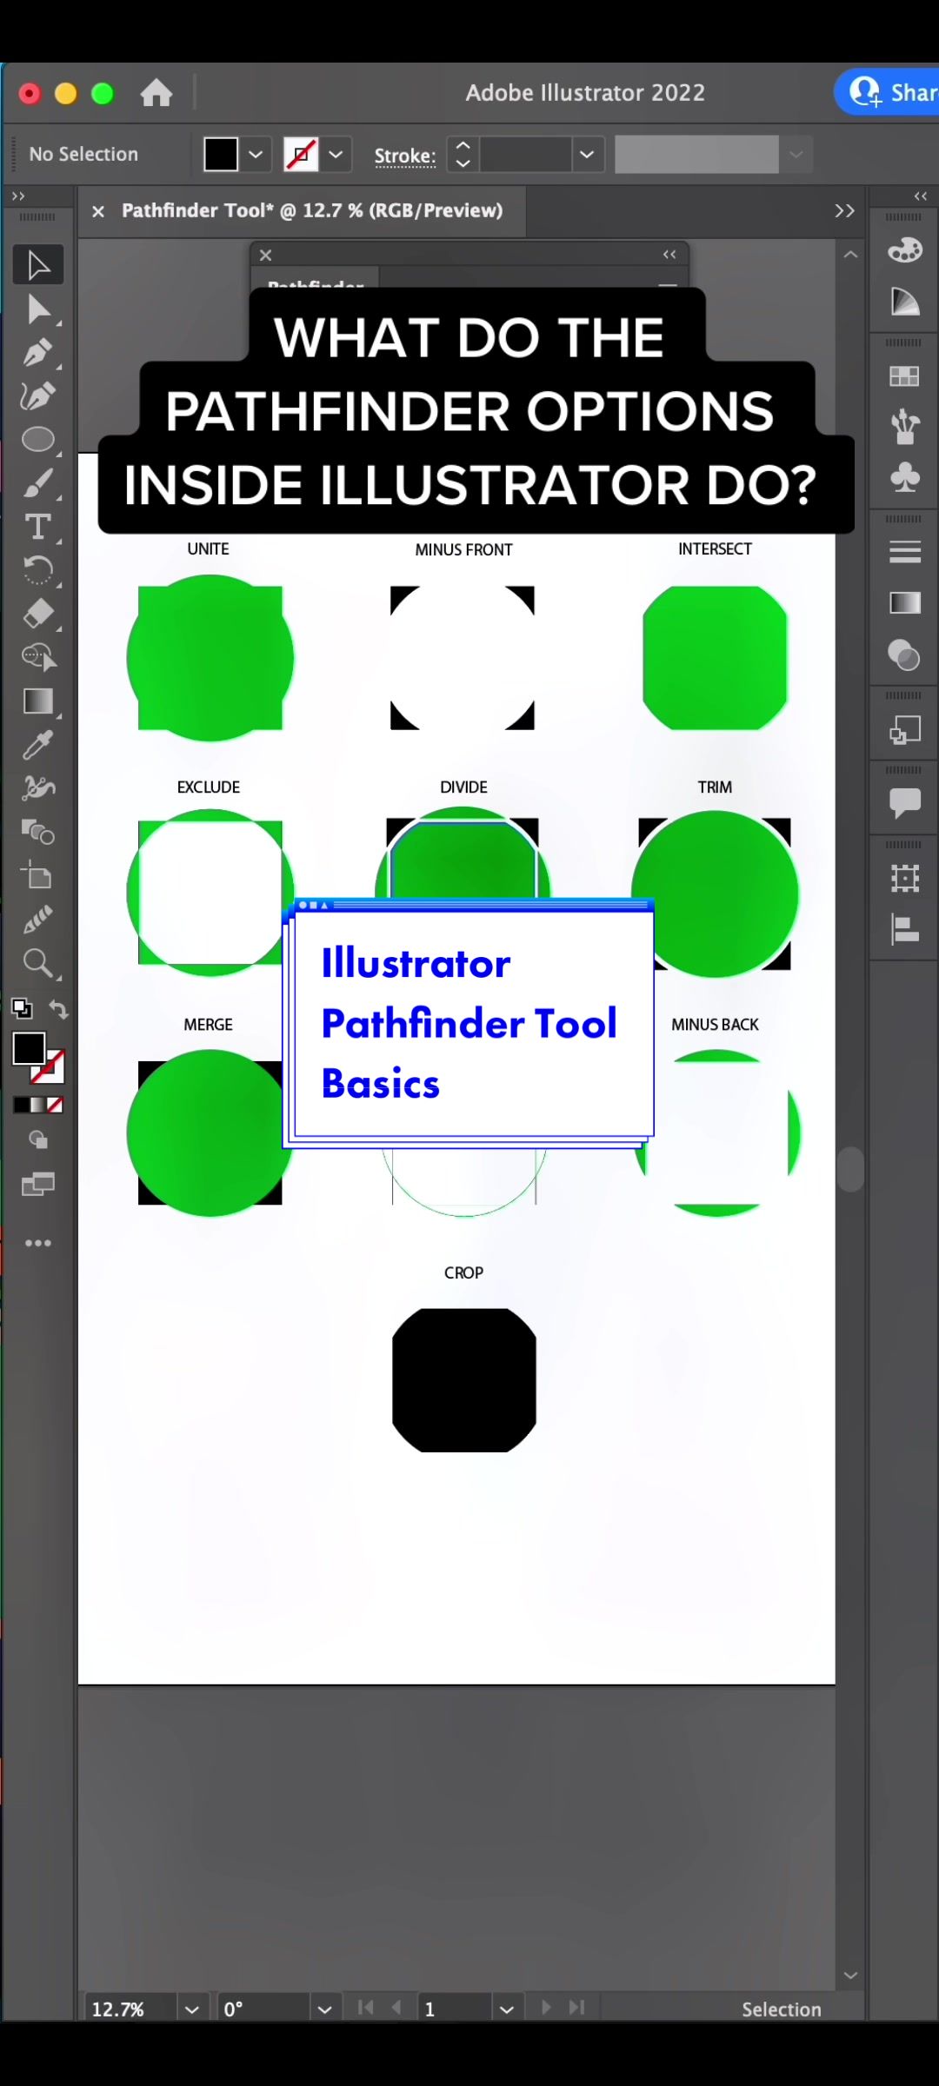Open the Color Guide panel
Screen dimensions: 939x2086
point(905,302)
